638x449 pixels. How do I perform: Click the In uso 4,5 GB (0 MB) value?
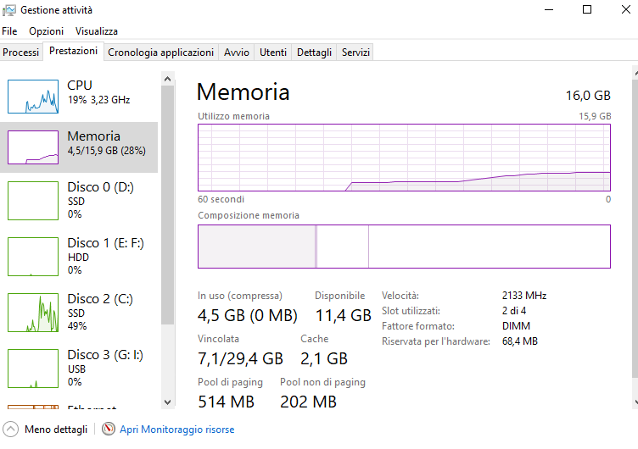coord(248,315)
